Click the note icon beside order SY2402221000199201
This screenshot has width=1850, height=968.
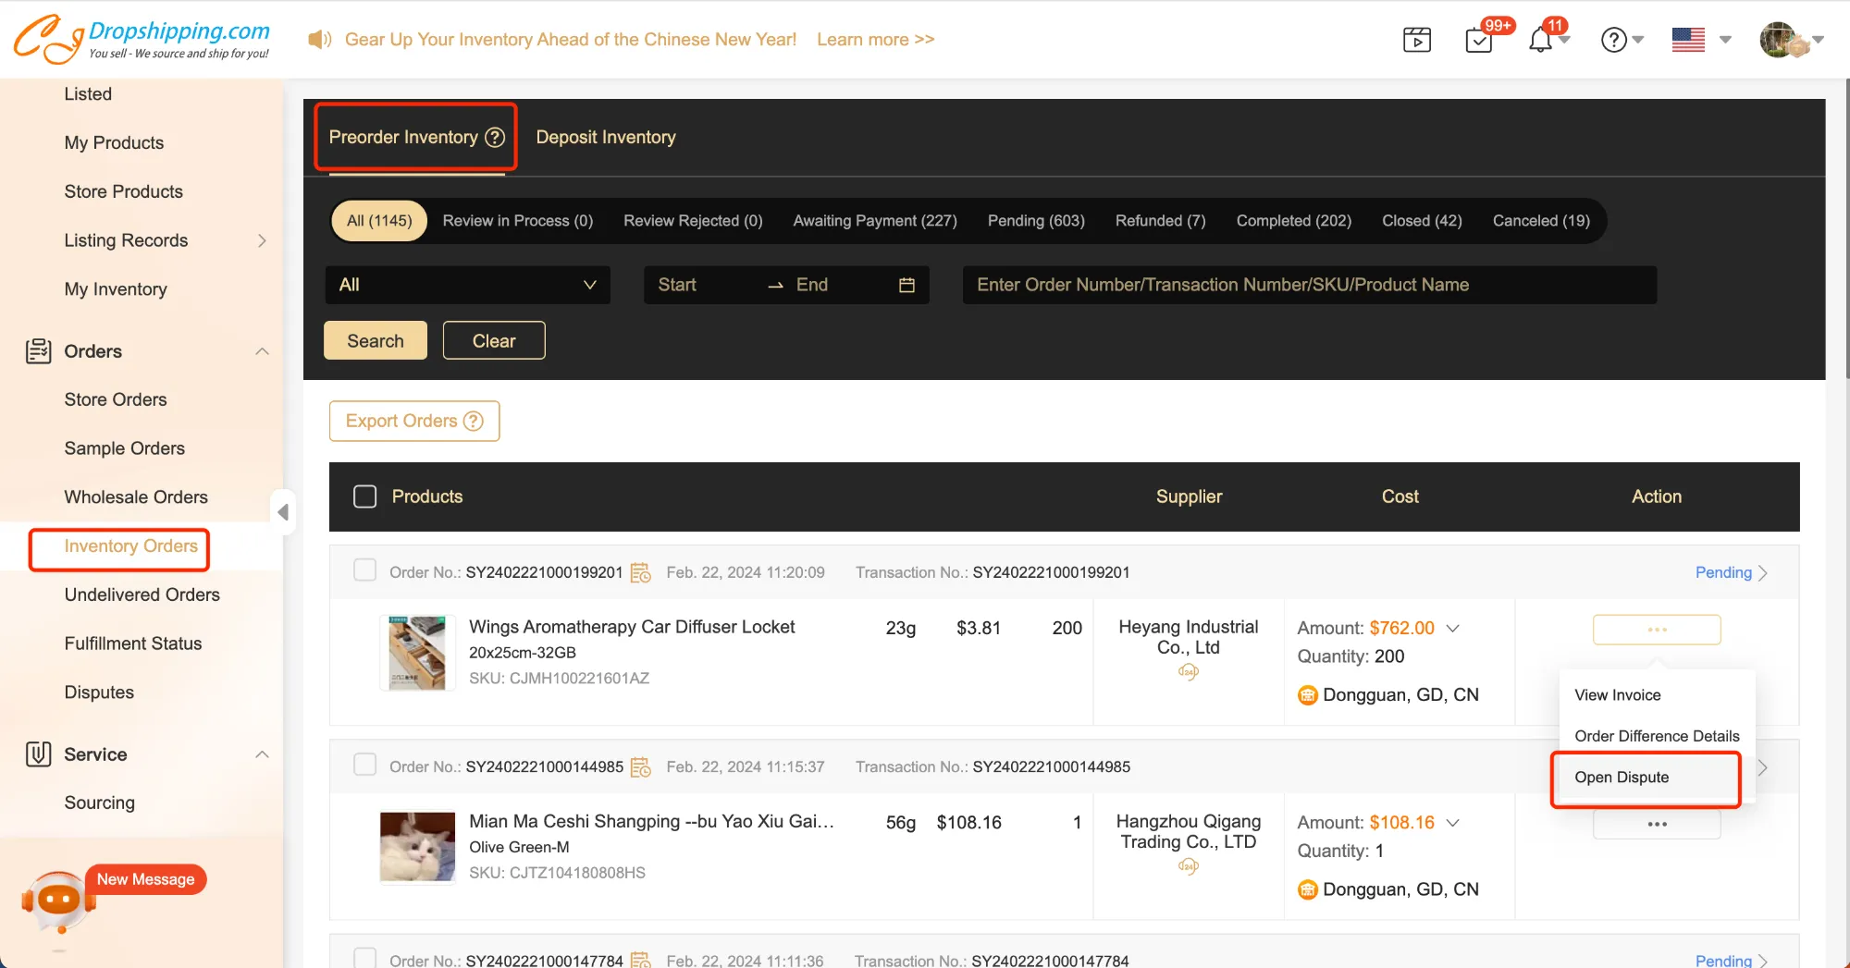point(641,573)
